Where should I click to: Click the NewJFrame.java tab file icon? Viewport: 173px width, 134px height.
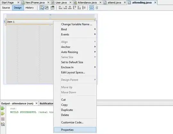23,3
